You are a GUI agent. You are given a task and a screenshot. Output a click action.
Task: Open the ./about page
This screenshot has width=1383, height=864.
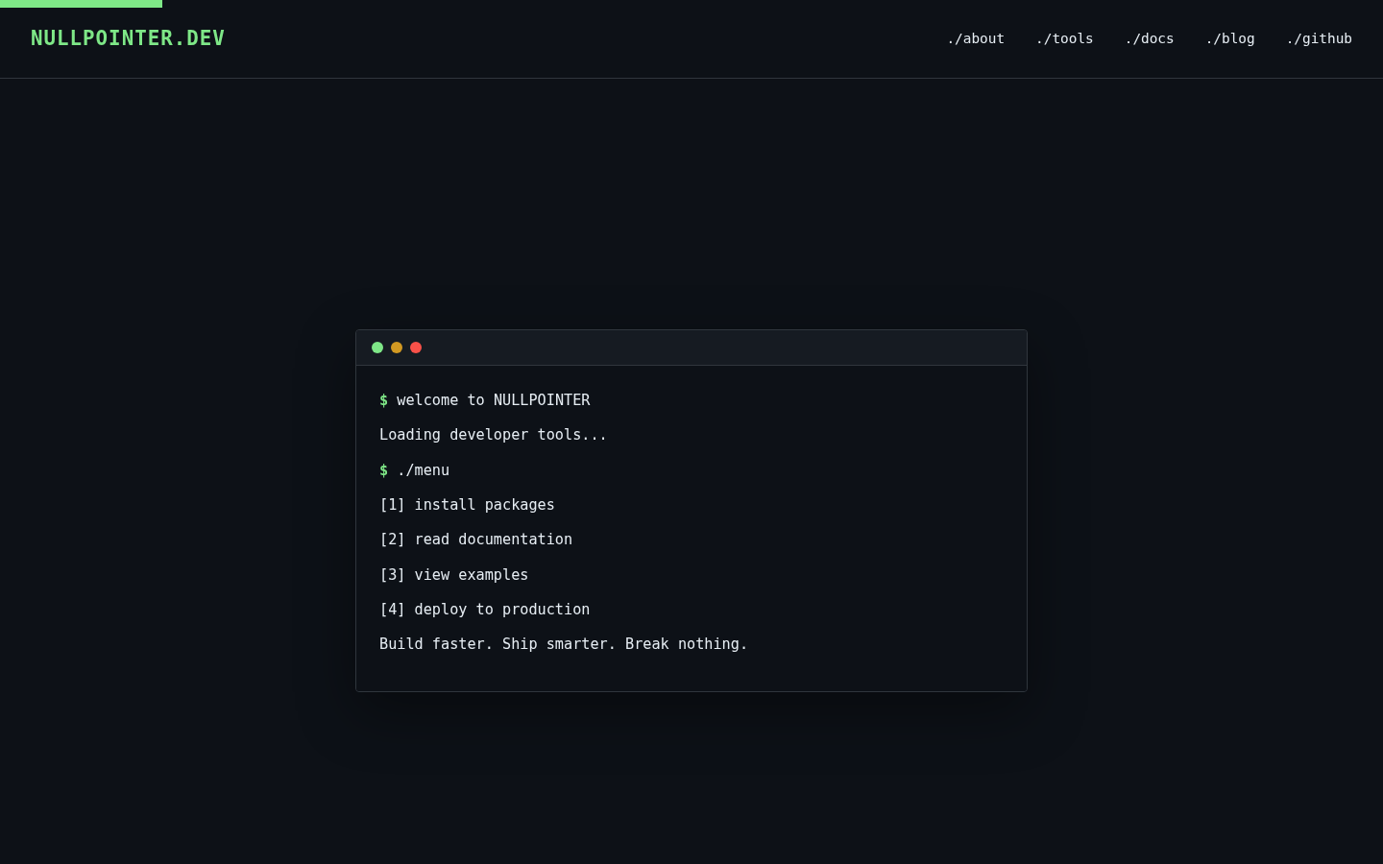976,38
